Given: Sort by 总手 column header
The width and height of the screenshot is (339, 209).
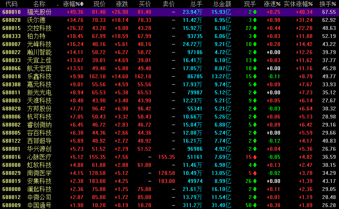Looking at the screenshot, I should click(196, 4).
